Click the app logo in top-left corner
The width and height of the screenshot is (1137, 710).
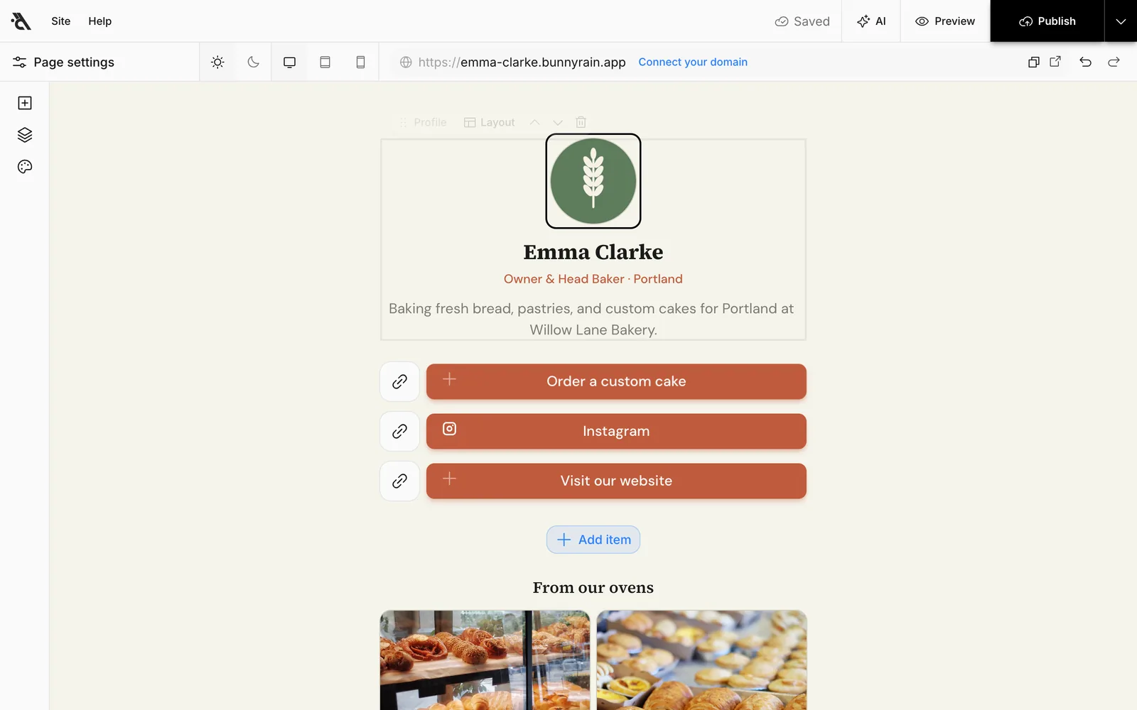click(21, 21)
